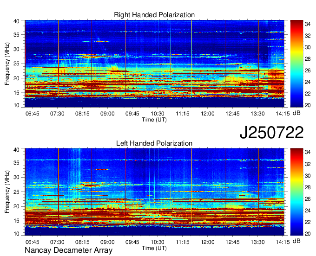Click the 07:30 tick under the Right Handed plot
The image size is (316, 256).
tap(57, 114)
